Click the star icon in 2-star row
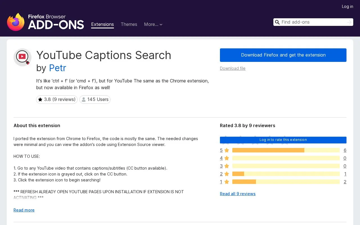The image size is (360, 225). coord(227,174)
